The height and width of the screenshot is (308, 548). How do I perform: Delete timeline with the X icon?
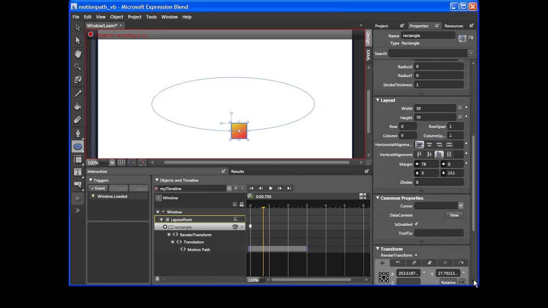tap(242, 188)
